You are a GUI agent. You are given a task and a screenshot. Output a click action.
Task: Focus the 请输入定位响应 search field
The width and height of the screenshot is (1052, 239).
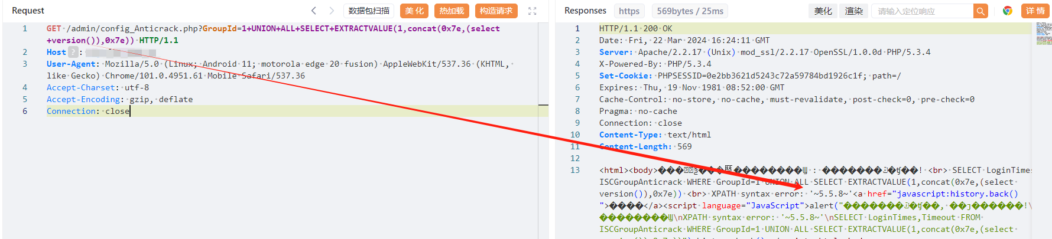(923, 11)
